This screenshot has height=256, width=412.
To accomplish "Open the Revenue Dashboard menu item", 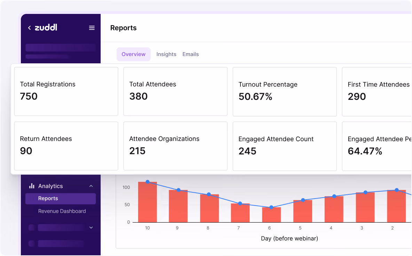I will 62,211.
